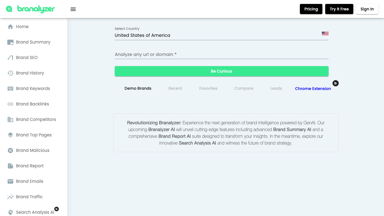The height and width of the screenshot is (216, 384).
Task: Toggle the hamburger menu icon
Action: 73,9
